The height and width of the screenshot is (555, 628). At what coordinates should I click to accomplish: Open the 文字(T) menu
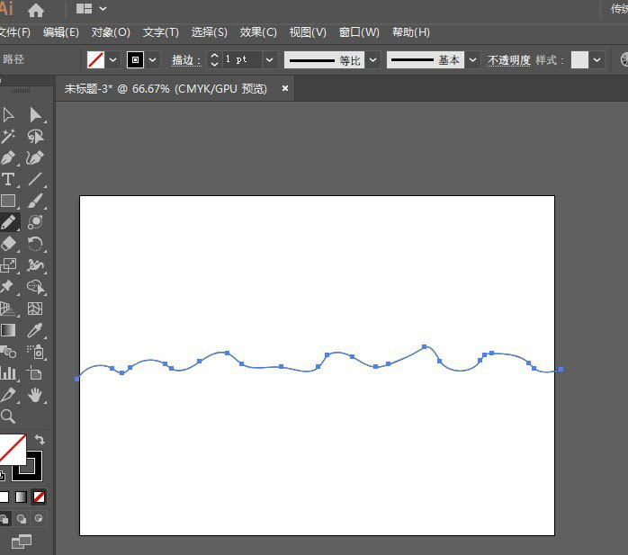pos(161,32)
